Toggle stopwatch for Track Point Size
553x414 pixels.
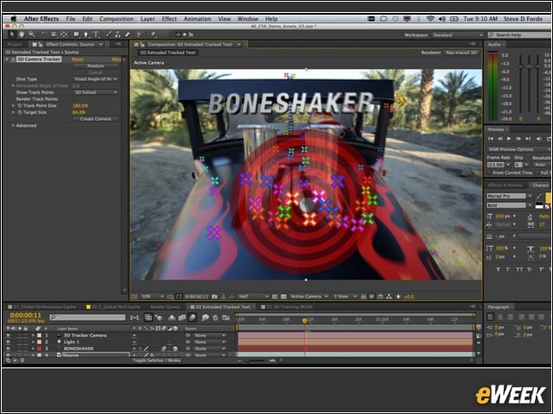(x=20, y=105)
